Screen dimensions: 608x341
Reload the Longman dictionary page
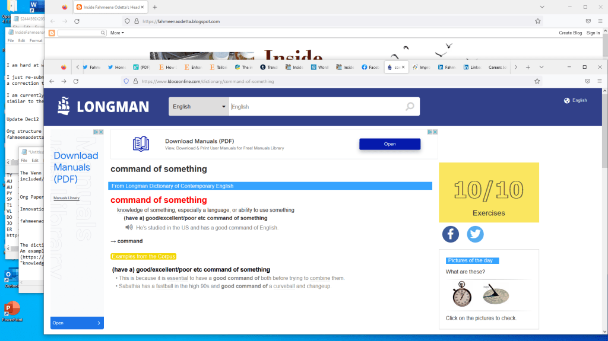(x=76, y=81)
